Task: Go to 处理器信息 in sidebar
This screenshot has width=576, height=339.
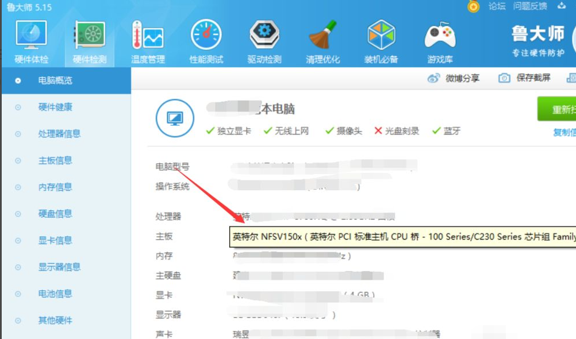Action: coord(59,134)
